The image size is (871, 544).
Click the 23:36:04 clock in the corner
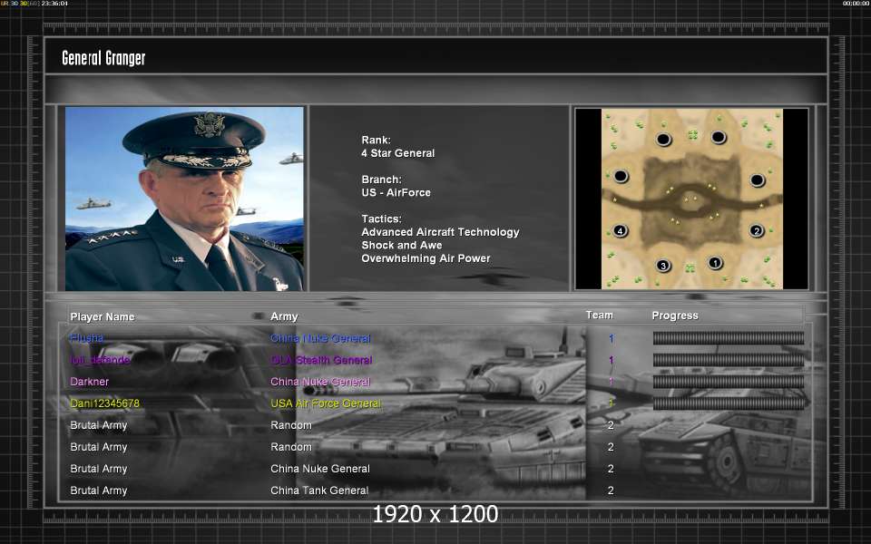(54, 4)
